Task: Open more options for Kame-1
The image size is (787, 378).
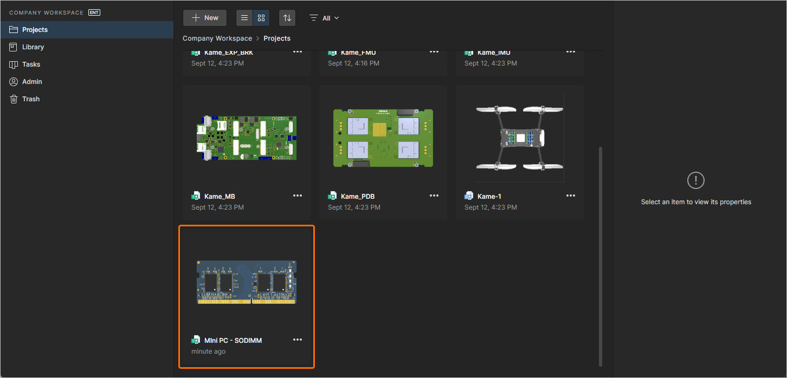Action: coord(571,195)
